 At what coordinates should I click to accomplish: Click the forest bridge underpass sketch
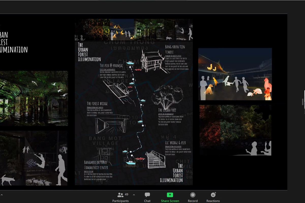pyautogui.click(x=112, y=124)
